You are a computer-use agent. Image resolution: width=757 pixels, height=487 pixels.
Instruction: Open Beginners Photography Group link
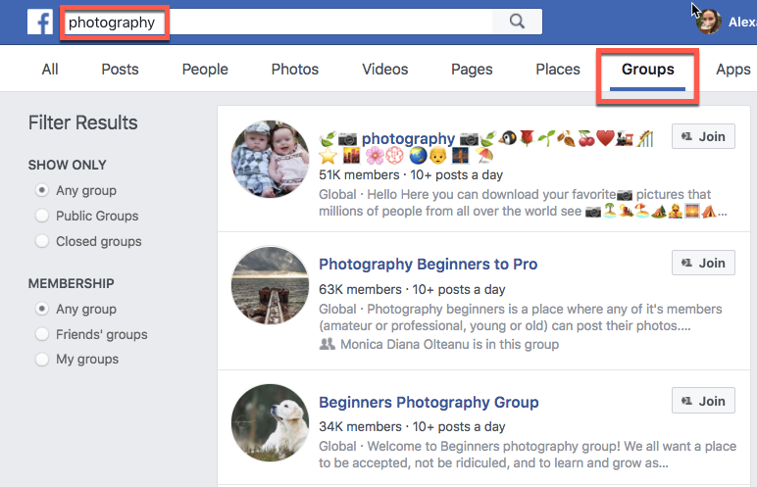[x=429, y=402]
